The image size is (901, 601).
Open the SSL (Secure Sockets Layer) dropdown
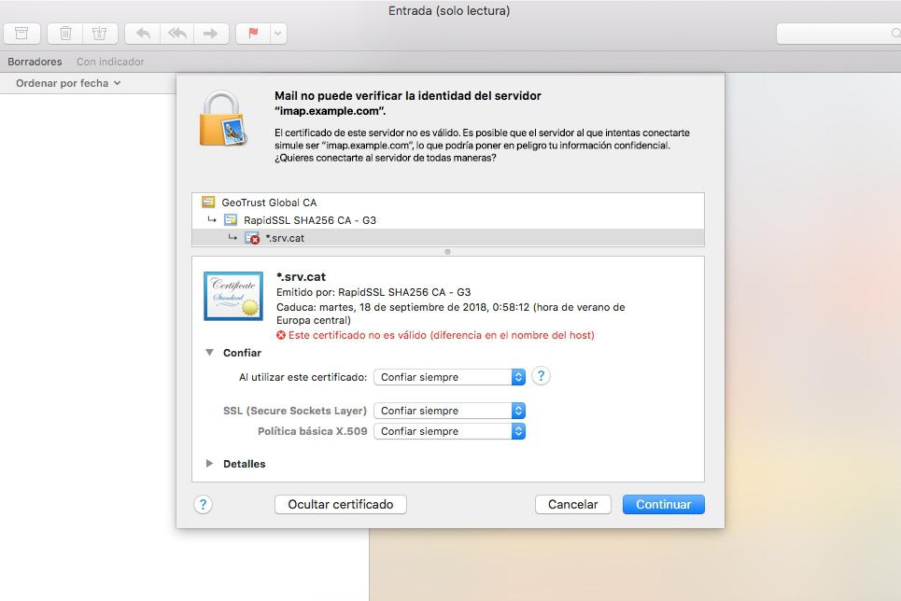tap(449, 411)
